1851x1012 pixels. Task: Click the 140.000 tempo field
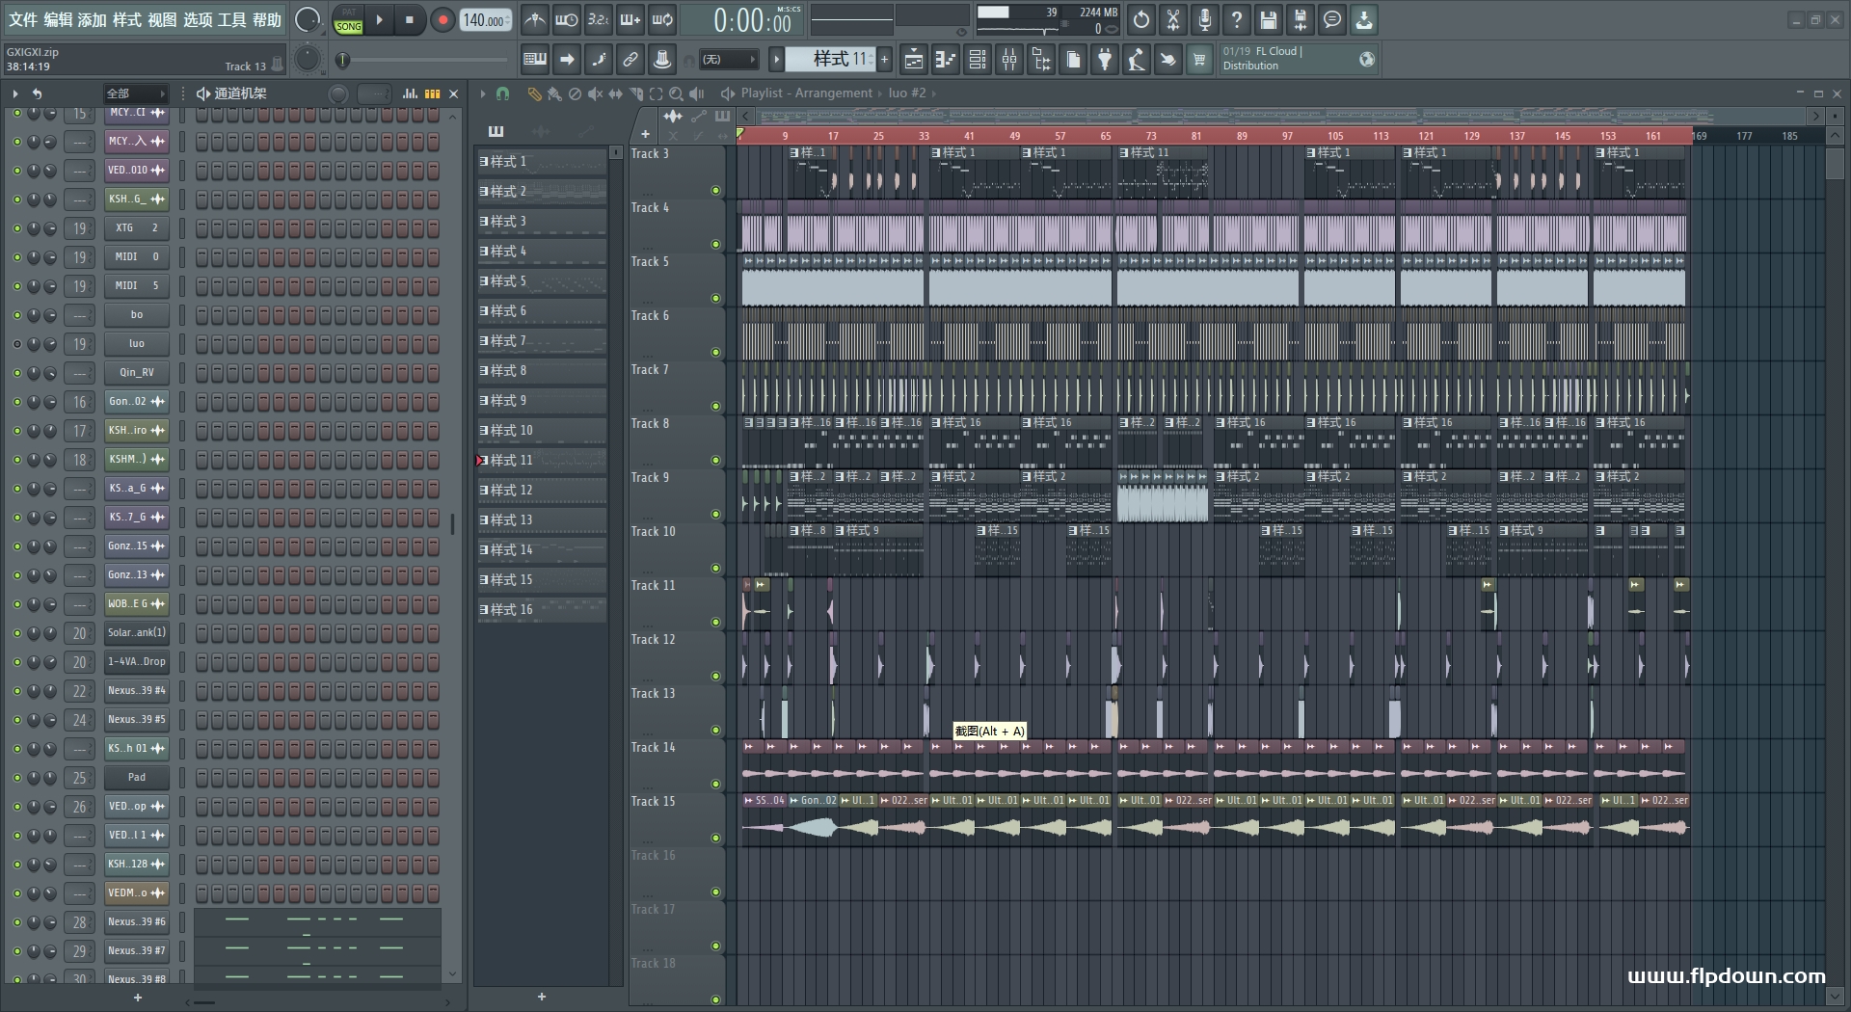click(486, 19)
